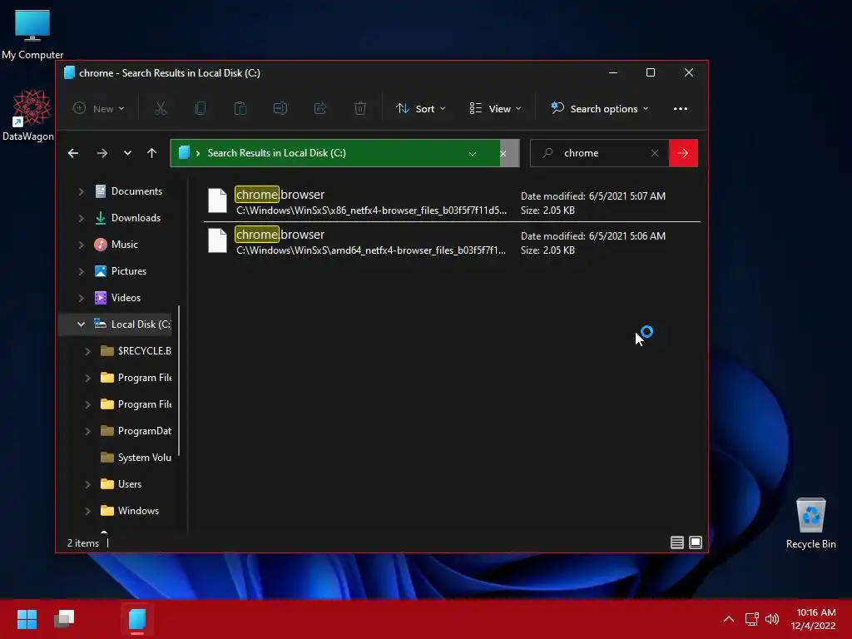
Task: Switch to details view icon in status bar
Action: [x=677, y=542]
